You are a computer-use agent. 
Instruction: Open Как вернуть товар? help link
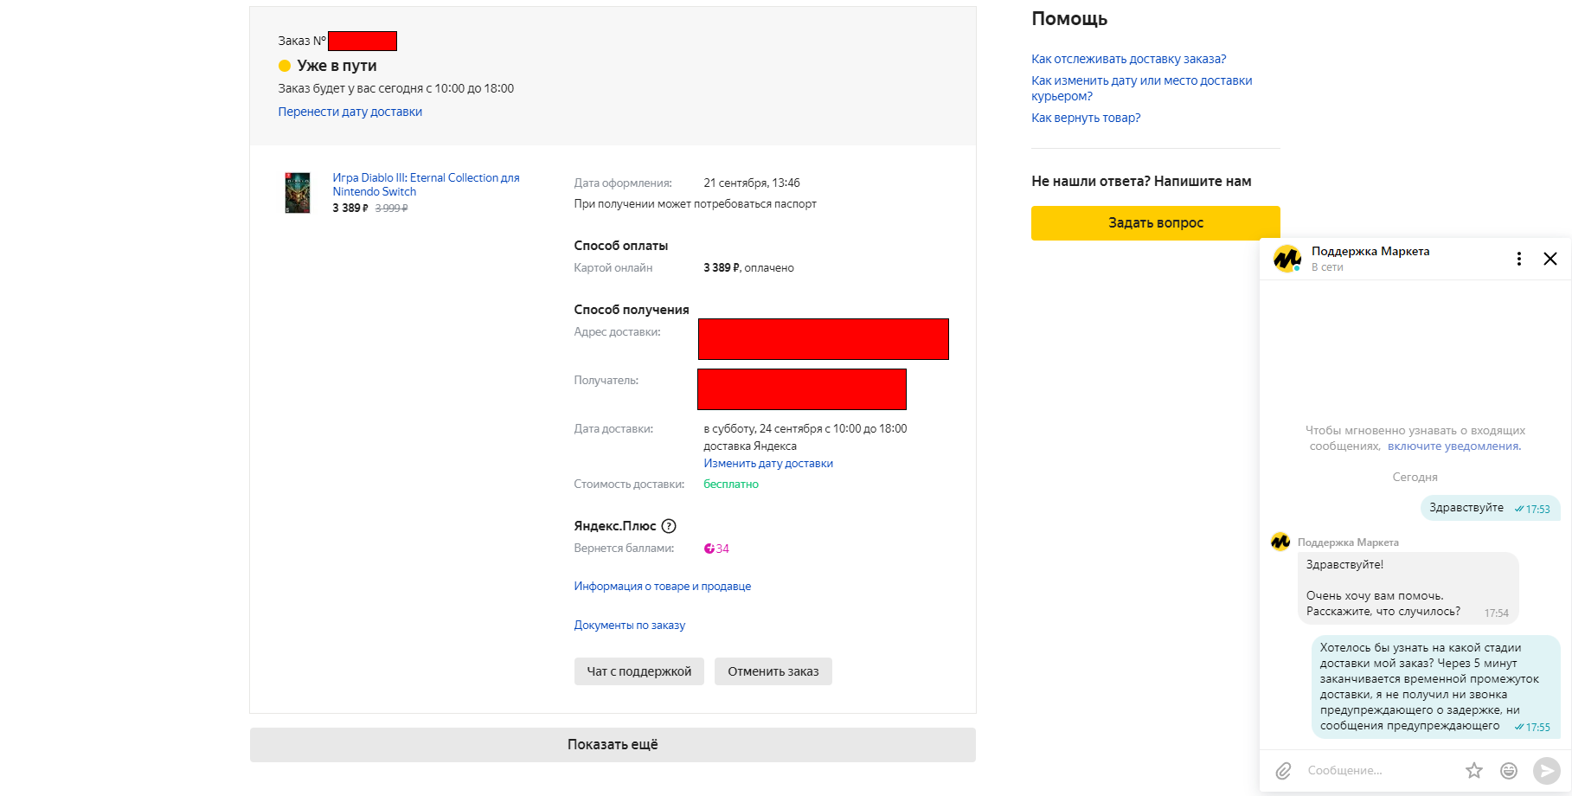(x=1086, y=118)
